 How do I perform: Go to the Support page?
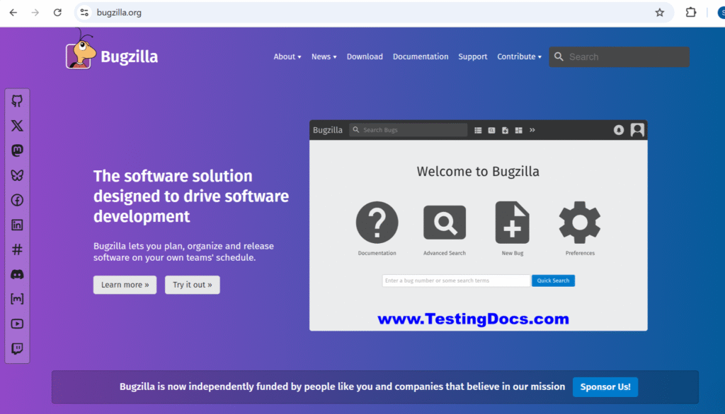472,57
